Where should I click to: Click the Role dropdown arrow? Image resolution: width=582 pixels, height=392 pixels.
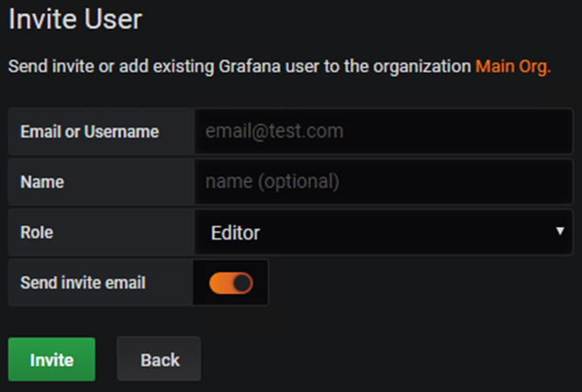559,232
